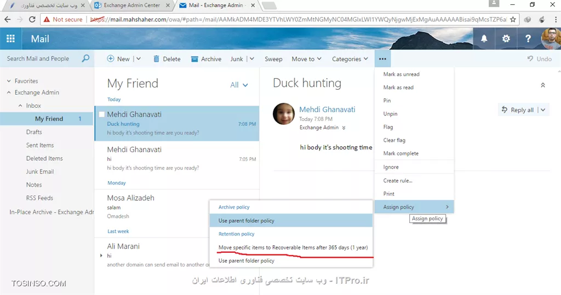Collapse reading pane header double chevron
The height and width of the screenshot is (295, 561).
click(x=543, y=85)
